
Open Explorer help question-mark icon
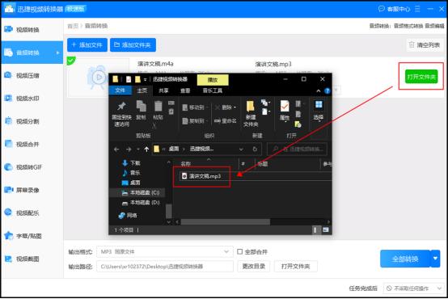[x=328, y=91]
